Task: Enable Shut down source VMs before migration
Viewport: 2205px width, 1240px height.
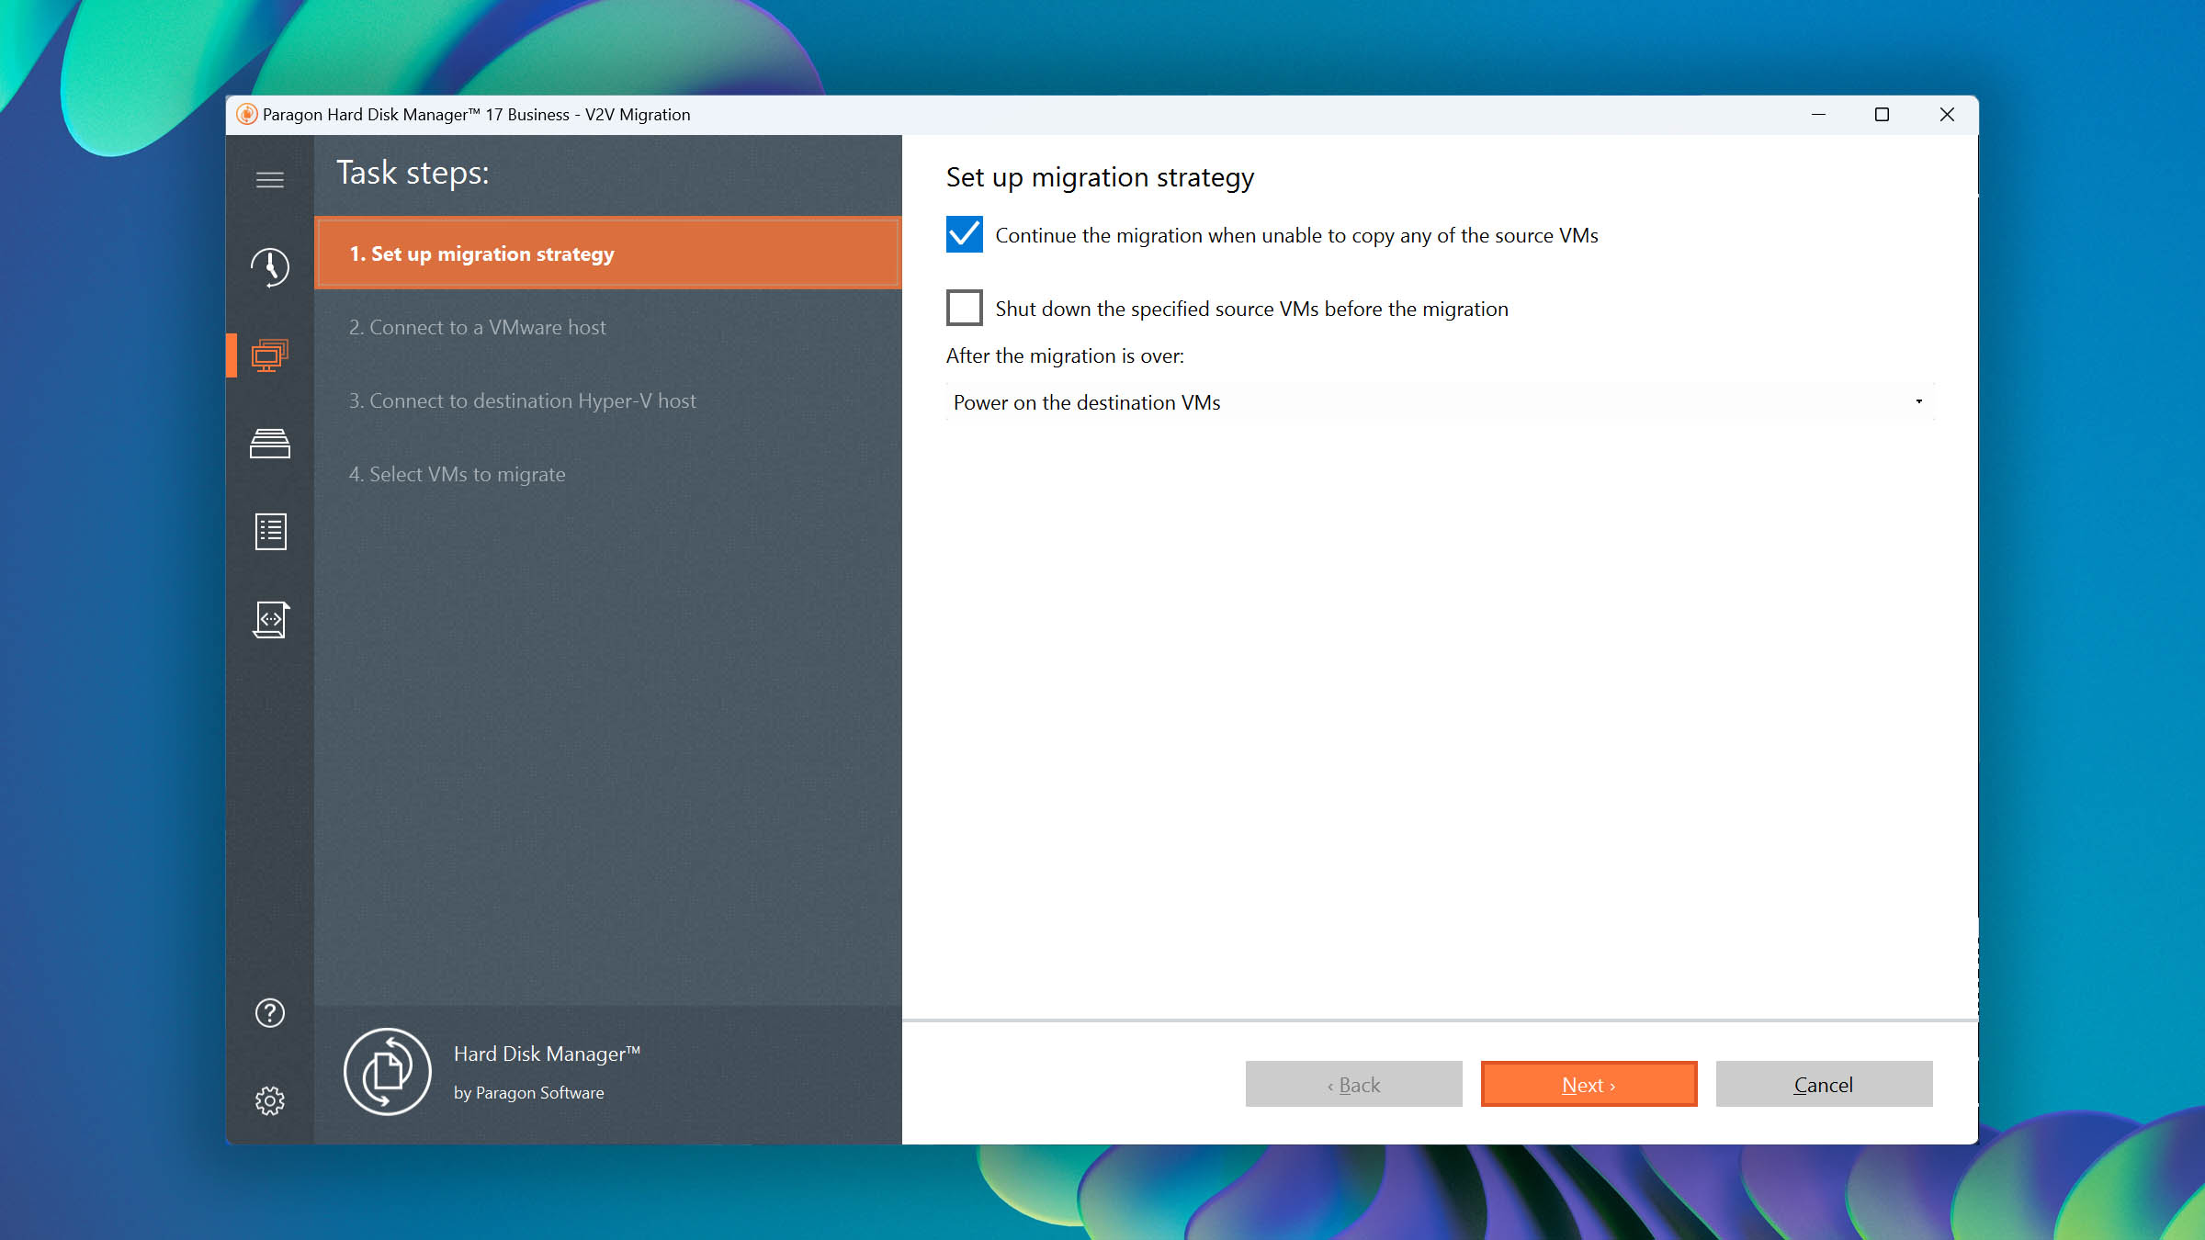Action: (964, 309)
